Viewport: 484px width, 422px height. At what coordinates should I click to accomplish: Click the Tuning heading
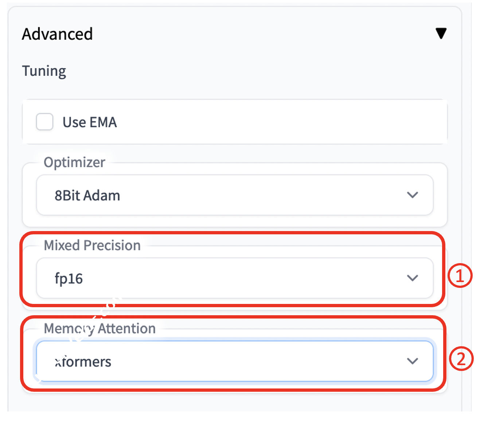pyautogui.click(x=44, y=71)
